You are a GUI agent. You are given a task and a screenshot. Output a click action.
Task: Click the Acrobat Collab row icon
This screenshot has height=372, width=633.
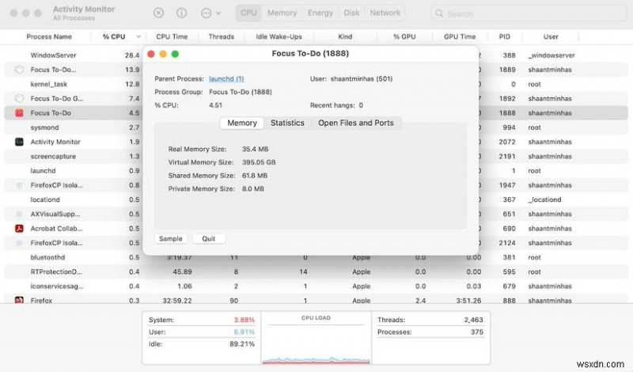tap(19, 228)
